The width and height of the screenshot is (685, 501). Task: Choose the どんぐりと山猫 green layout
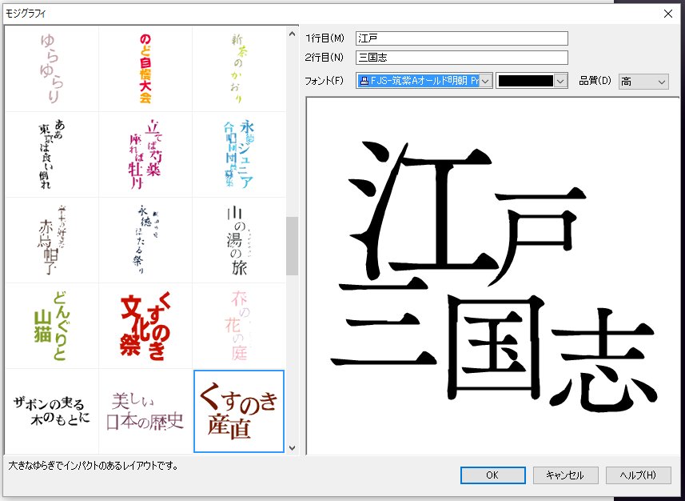click(51, 325)
